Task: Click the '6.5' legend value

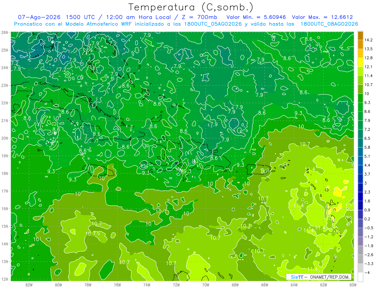Action: click(x=367, y=138)
